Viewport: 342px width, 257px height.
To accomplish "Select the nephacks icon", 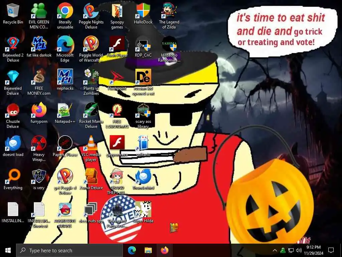I will click(x=65, y=77).
